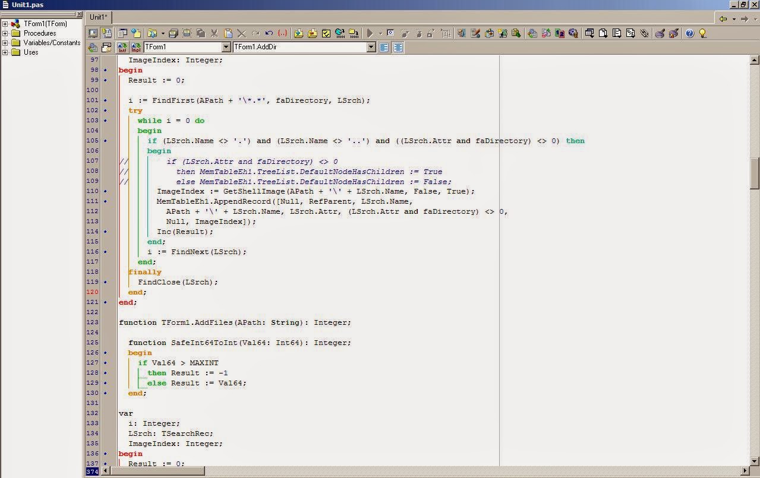The height and width of the screenshot is (478, 760).
Task: Click the magnifier pan with orange marker
Action: 674,33
